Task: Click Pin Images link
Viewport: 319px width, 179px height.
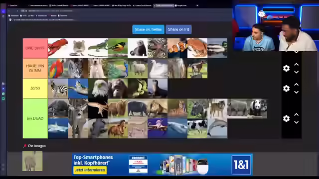Action: (x=36, y=146)
